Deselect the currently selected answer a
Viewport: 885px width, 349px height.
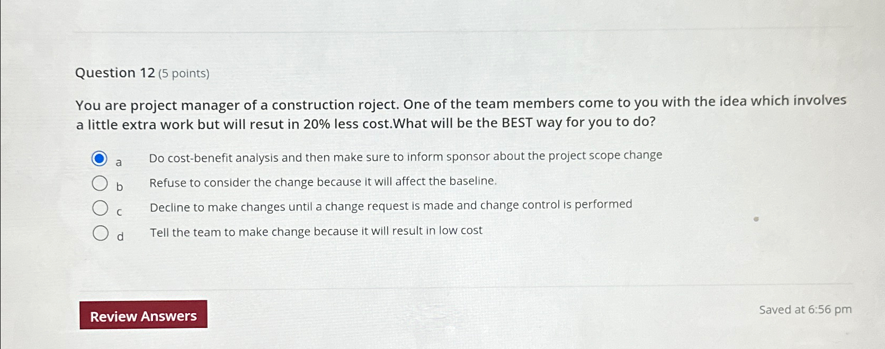point(100,157)
